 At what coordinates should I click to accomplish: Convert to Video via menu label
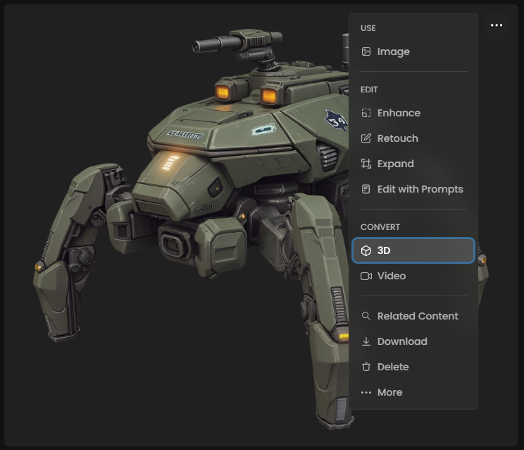point(392,276)
